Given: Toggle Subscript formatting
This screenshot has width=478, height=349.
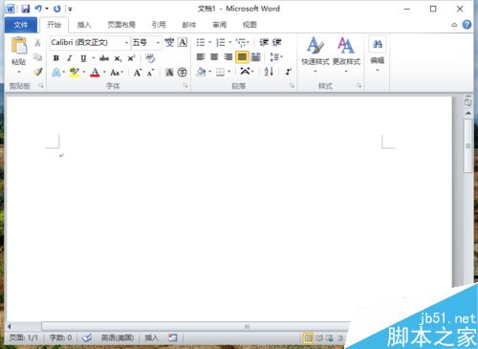Looking at the screenshot, I should coord(118,58).
